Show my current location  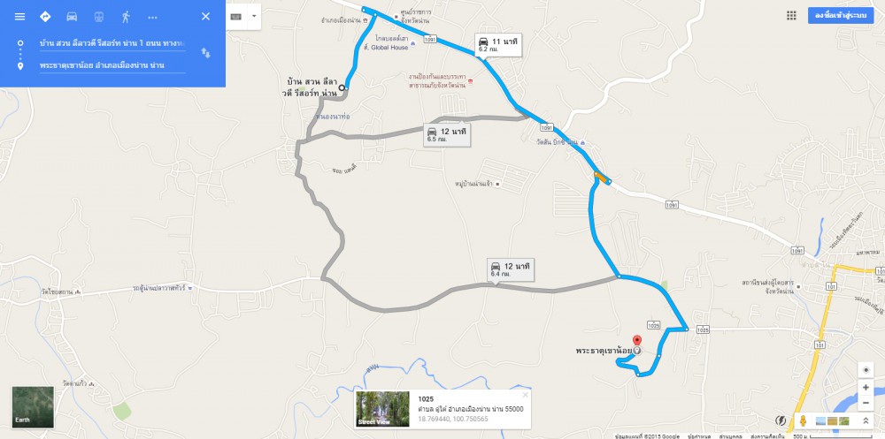(x=866, y=370)
